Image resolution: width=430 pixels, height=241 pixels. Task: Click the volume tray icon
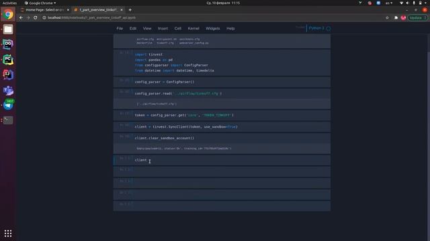pyautogui.click(x=408, y=3)
